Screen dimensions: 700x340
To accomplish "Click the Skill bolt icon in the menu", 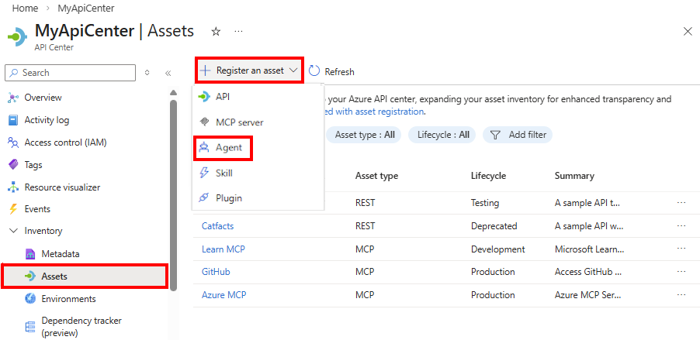I will (x=204, y=173).
